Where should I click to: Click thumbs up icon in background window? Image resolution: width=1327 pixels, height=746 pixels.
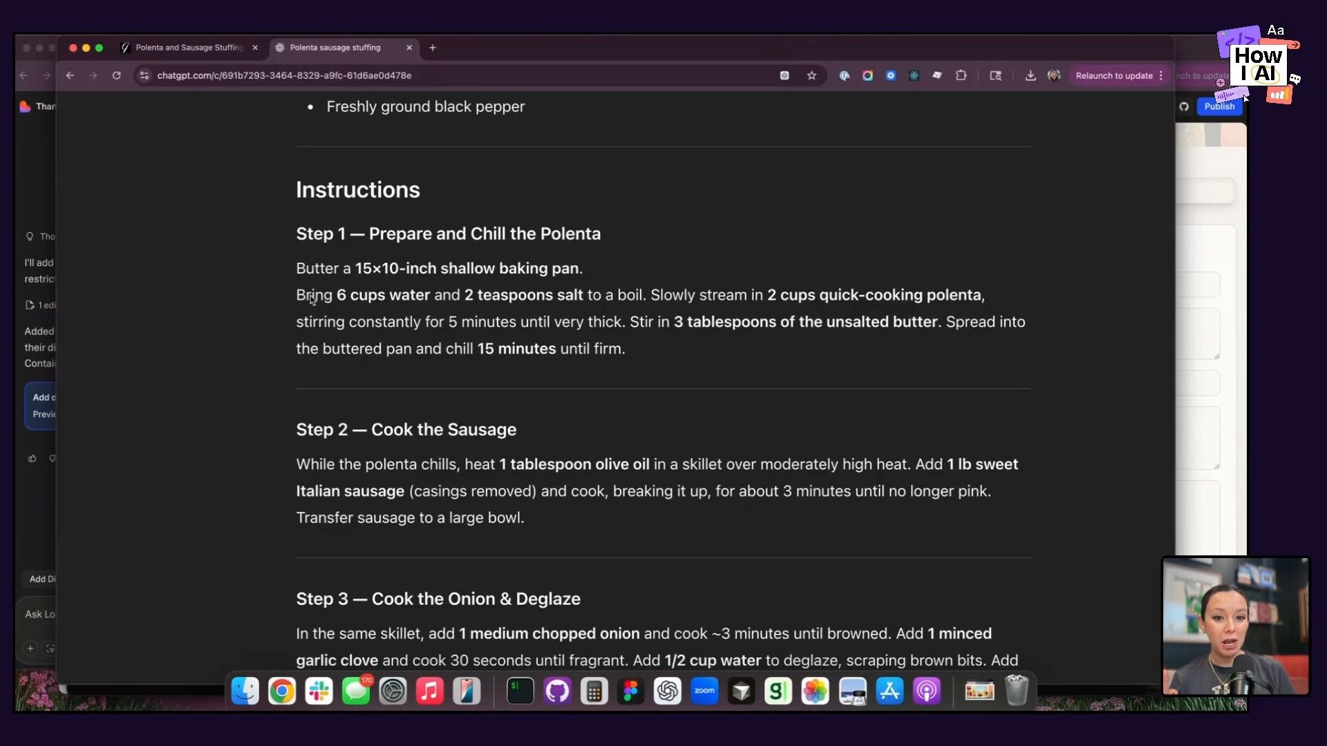tap(32, 458)
